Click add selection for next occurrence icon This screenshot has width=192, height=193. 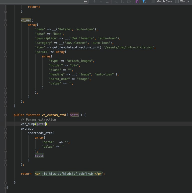pos(116,2)
